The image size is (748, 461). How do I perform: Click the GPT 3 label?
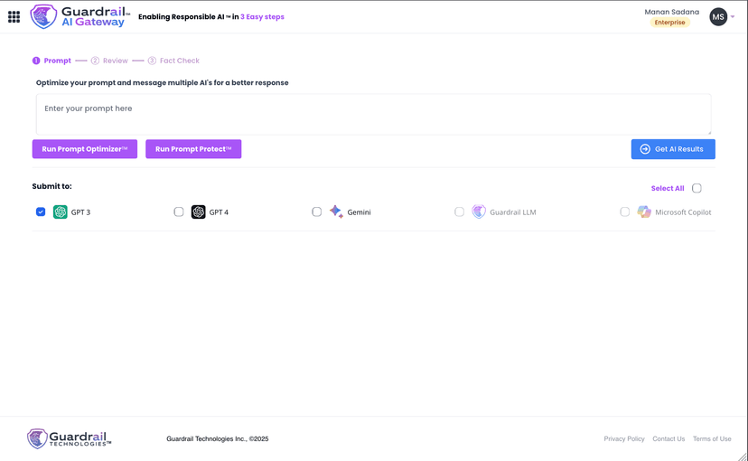click(x=80, y=212)
